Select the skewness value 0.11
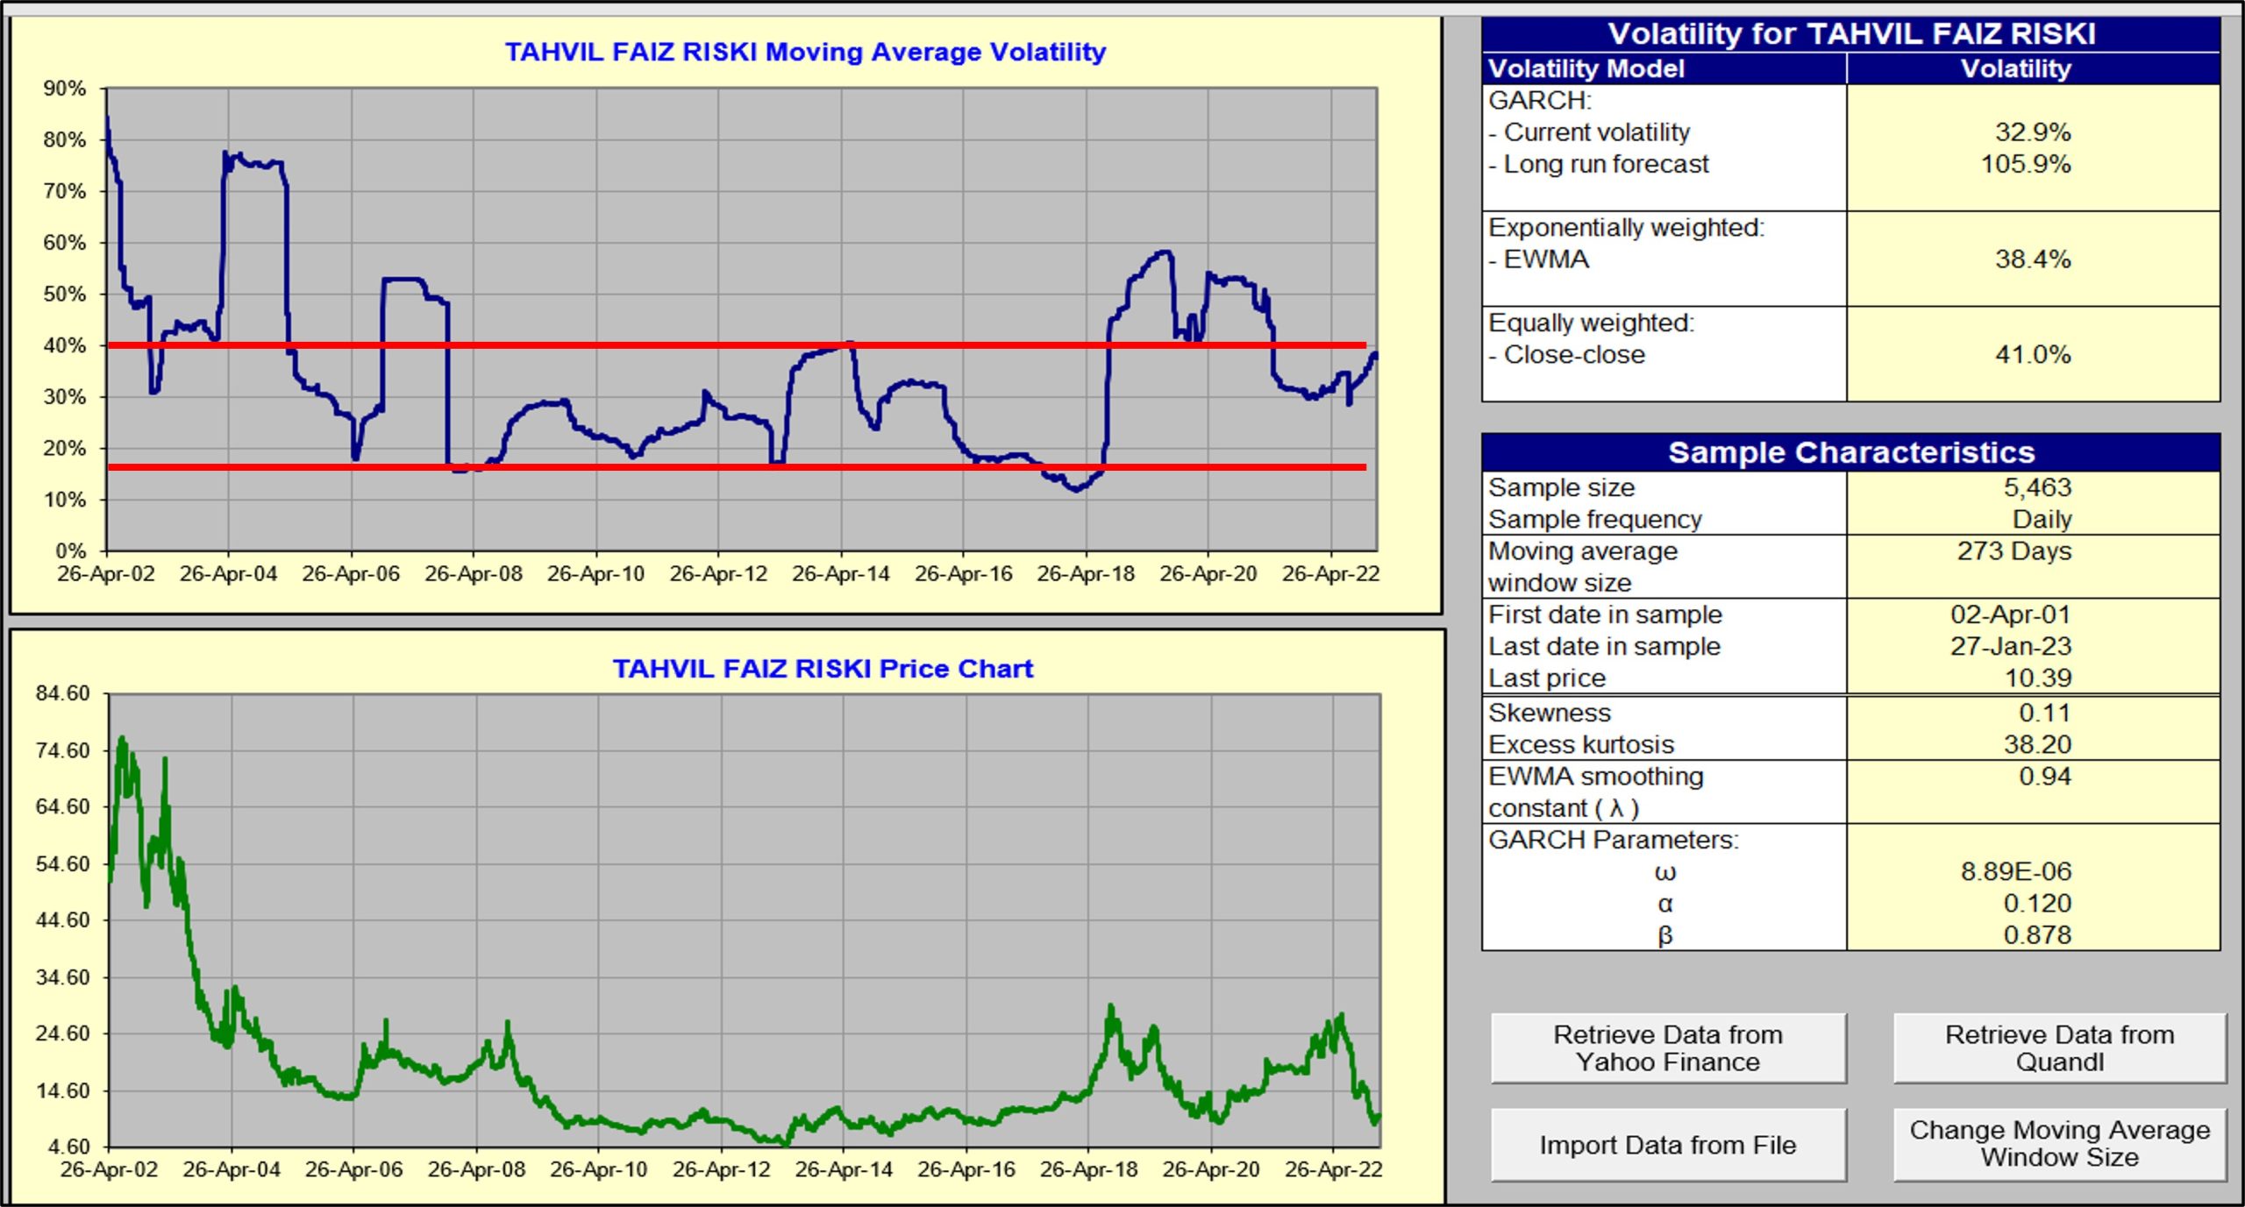The image size is (2245, 1207). click(x=2045, y=713)
